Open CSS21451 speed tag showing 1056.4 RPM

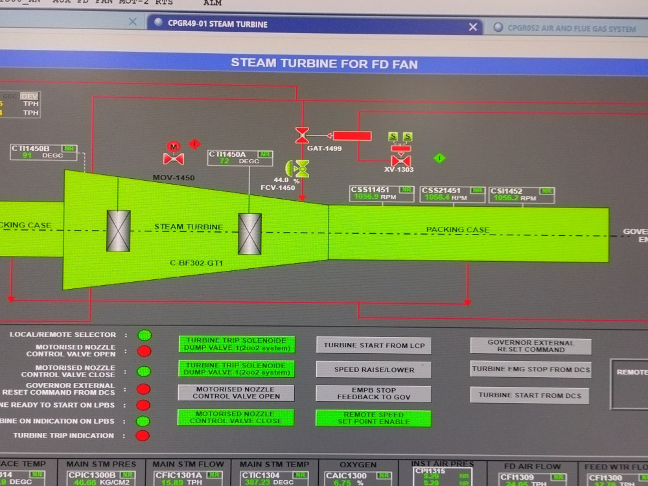point(452,194)
